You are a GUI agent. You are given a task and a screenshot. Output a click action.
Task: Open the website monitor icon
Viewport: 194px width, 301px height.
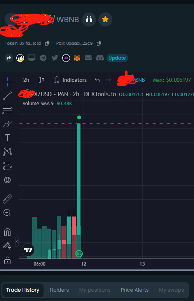pos(31,58)
